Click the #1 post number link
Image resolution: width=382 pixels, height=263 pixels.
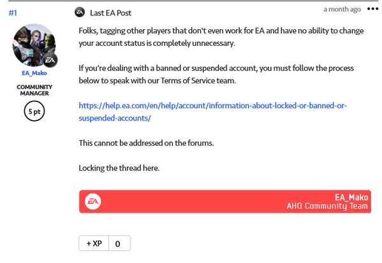coord(13,13)
